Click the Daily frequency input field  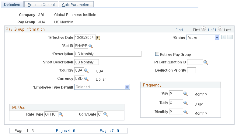(x=176, y=103)
